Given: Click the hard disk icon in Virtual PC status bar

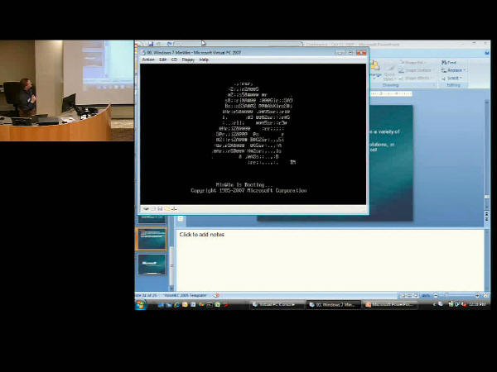Looking at the screenshot, I should 147,208.
